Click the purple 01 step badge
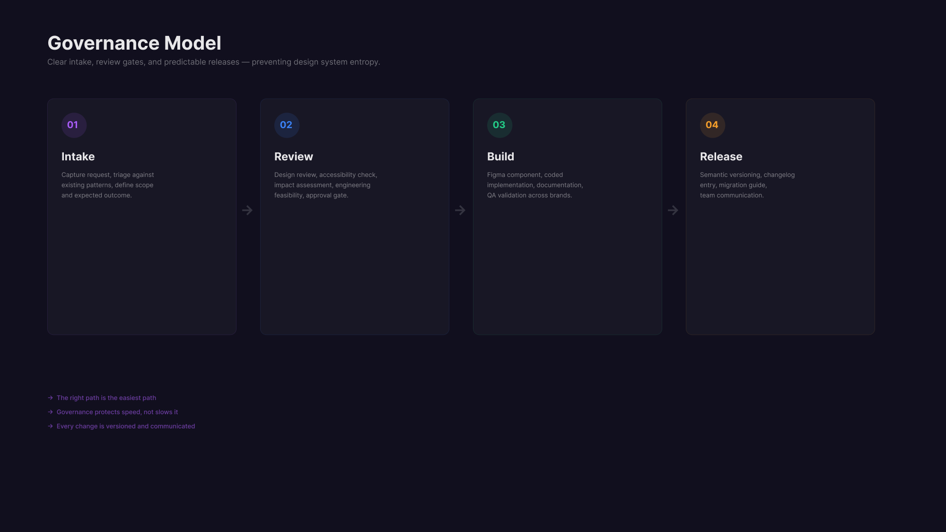Image resolution: width=946 pixels, height=532 pixels. [x=74, y=125]
